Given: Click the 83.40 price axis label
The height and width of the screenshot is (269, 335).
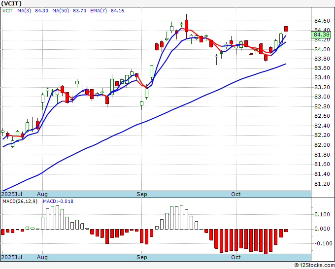Looking at the screenshot, I should pos(322,77).
